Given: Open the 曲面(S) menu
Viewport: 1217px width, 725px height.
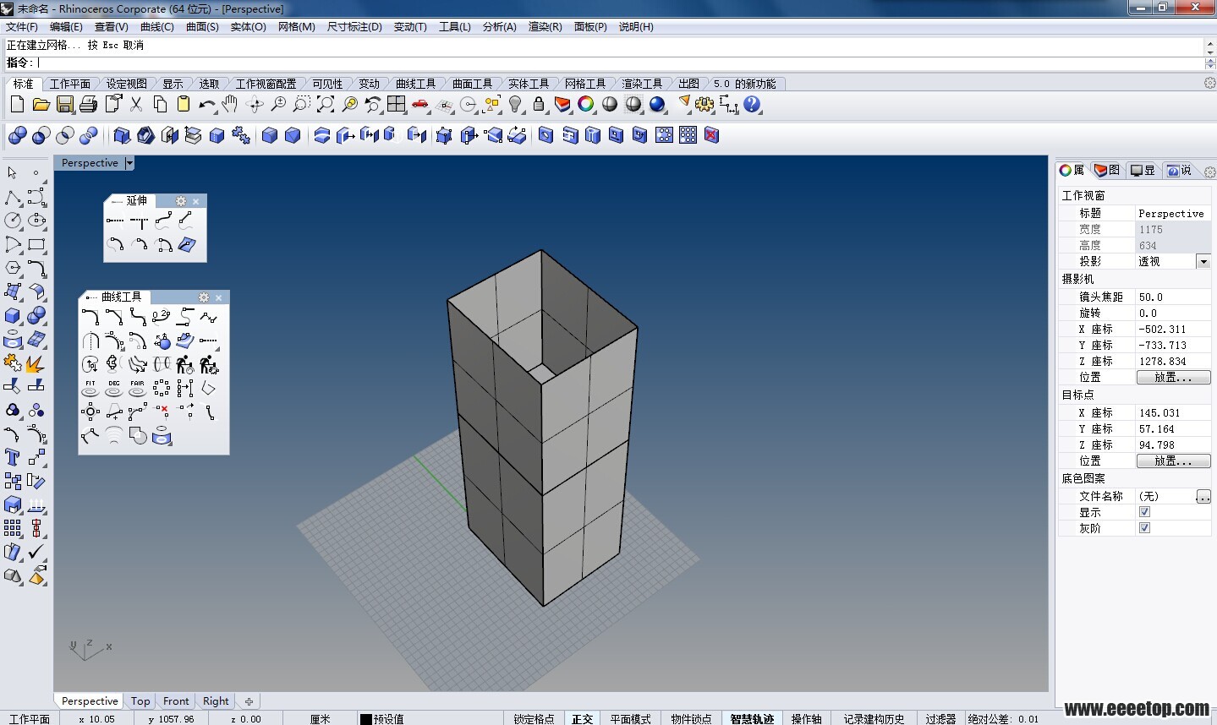Looking at the screenshot, I should pos(202,27).
